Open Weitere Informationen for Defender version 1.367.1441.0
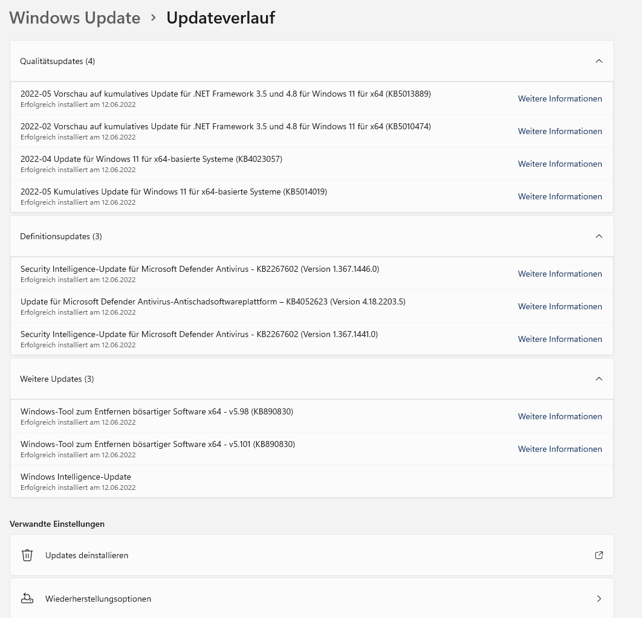 point(560,339)
